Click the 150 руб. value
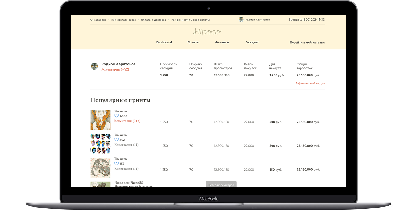The image size is (420, 210). pyautogui.click(x=276, y=170)
